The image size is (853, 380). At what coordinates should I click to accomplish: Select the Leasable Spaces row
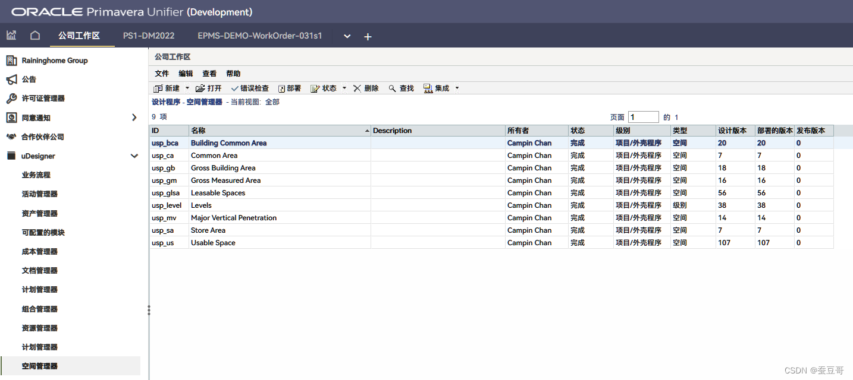[x=491, y=193]
